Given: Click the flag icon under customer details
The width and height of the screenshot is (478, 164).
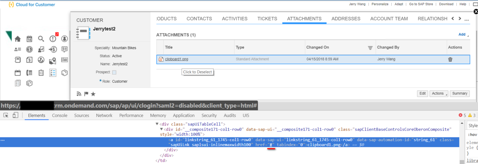Looking at the screenshot, I should click(x=86, y=94).
